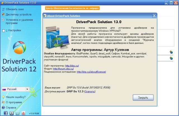The height and width of the screenshot is (116, 179).
Task: Click the refresh window icon
Action: (3, 9)
